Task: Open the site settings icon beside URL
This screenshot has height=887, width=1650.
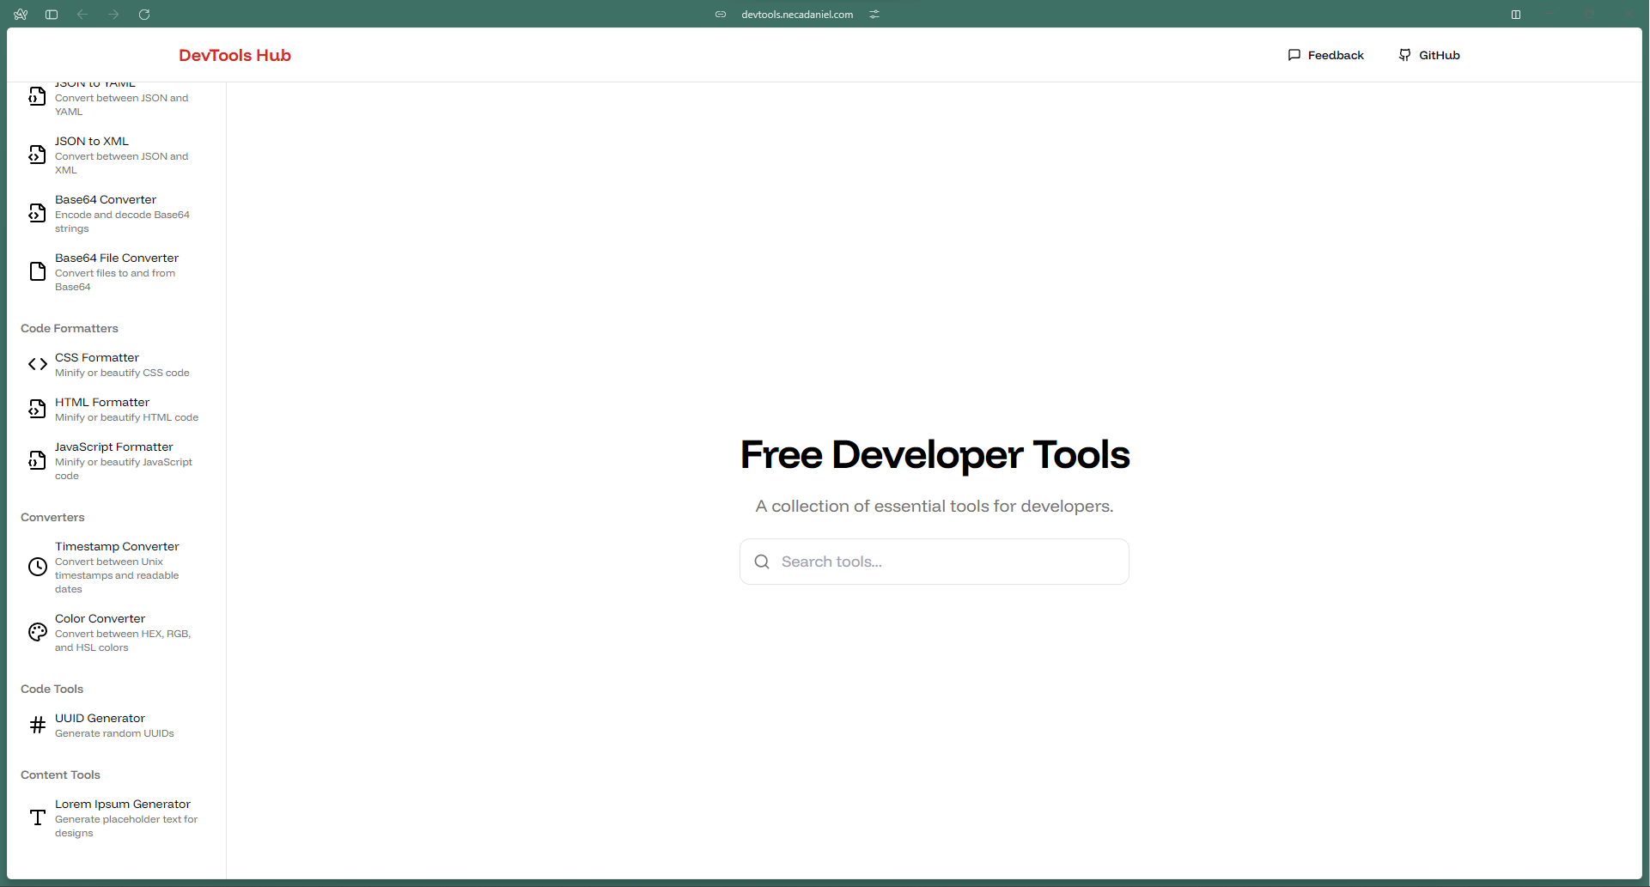Action: coord(874,15)
